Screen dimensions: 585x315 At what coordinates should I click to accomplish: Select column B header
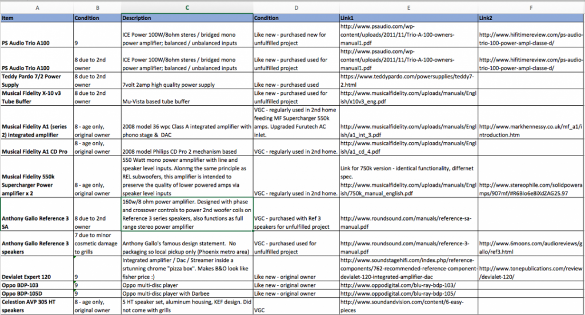(x=97, y=8)
